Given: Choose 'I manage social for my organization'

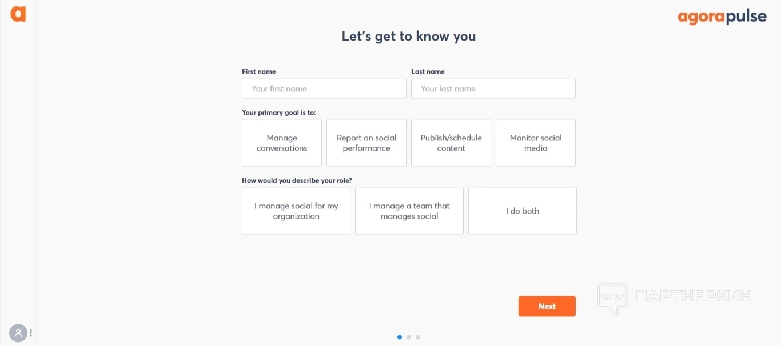Looking at the screenshot, I should point(296,211).
